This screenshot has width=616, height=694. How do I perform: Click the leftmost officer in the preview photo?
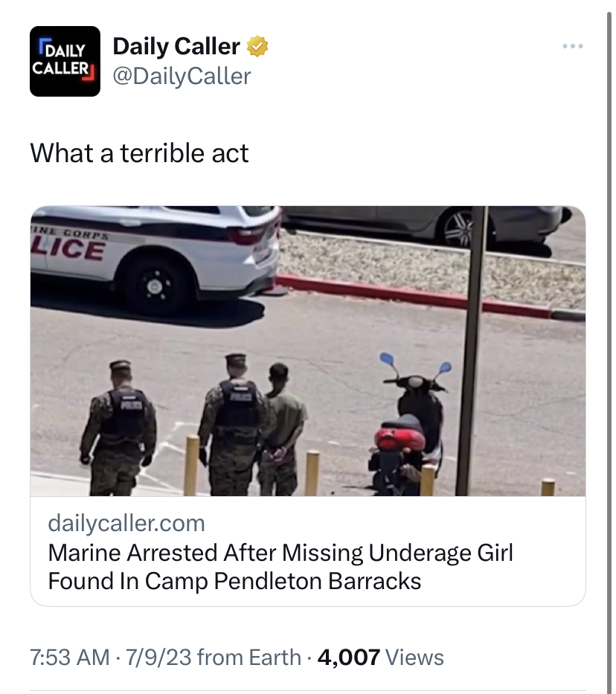click(118, 428)
